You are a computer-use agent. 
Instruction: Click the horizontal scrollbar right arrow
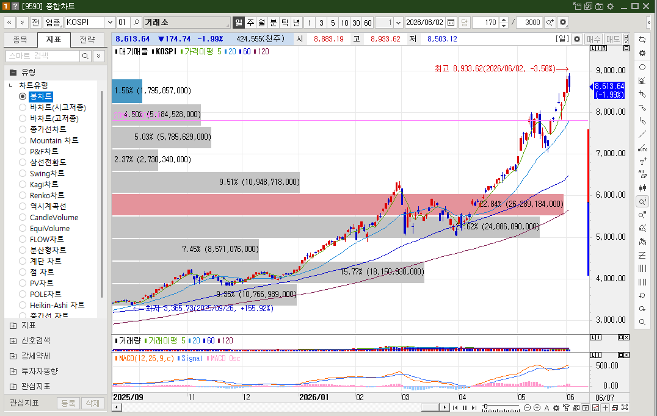coord(445,407)
